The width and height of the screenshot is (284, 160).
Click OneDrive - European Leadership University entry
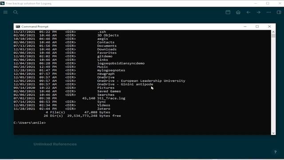click(141, 81)
